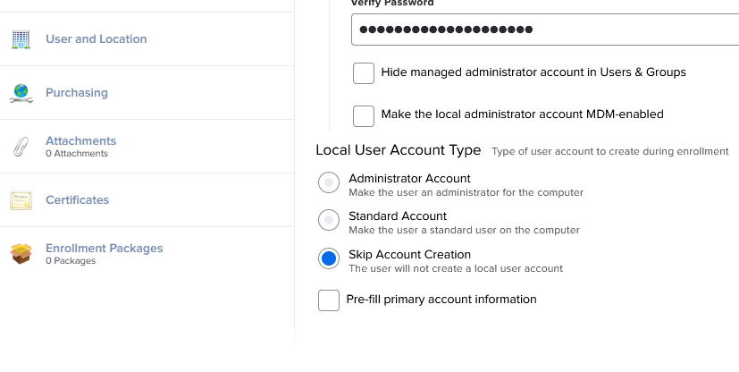Open the Purchasing section

click(x=77, y=92)
